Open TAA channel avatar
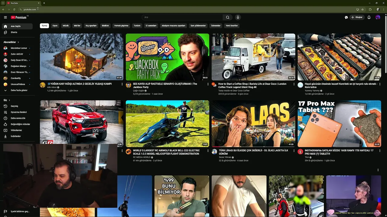The image size is (387, 217). coord(300,152)
